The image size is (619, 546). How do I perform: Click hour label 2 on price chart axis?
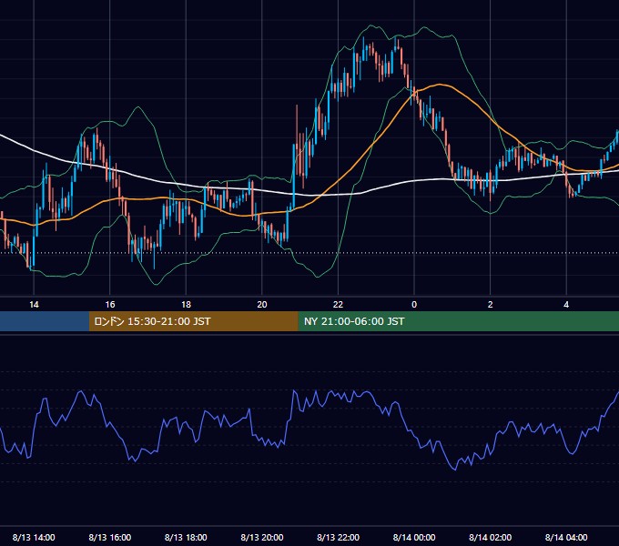pyautogui.click(x=491, y=305)
